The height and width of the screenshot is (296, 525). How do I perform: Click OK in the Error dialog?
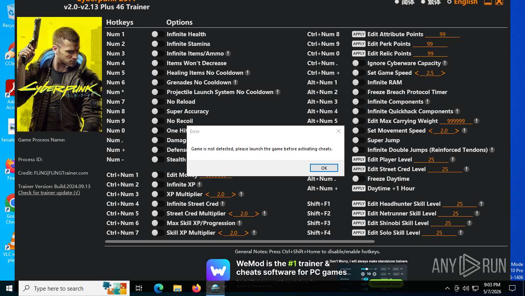[x=324, y=168]
